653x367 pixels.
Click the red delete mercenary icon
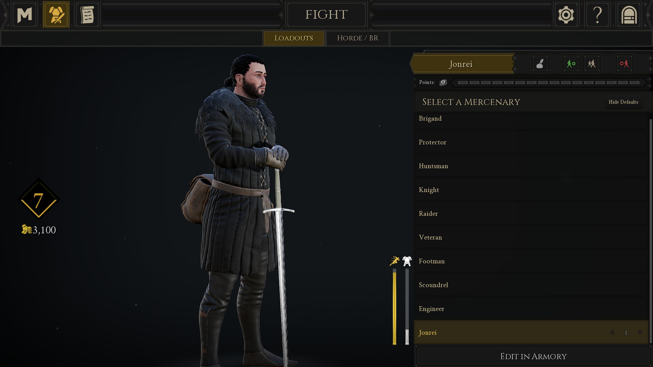click(624, 64)
